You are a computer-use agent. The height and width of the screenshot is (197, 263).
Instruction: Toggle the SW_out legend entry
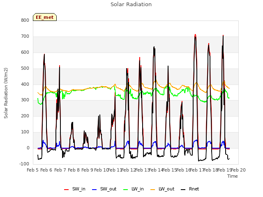[x=104, y=189]
